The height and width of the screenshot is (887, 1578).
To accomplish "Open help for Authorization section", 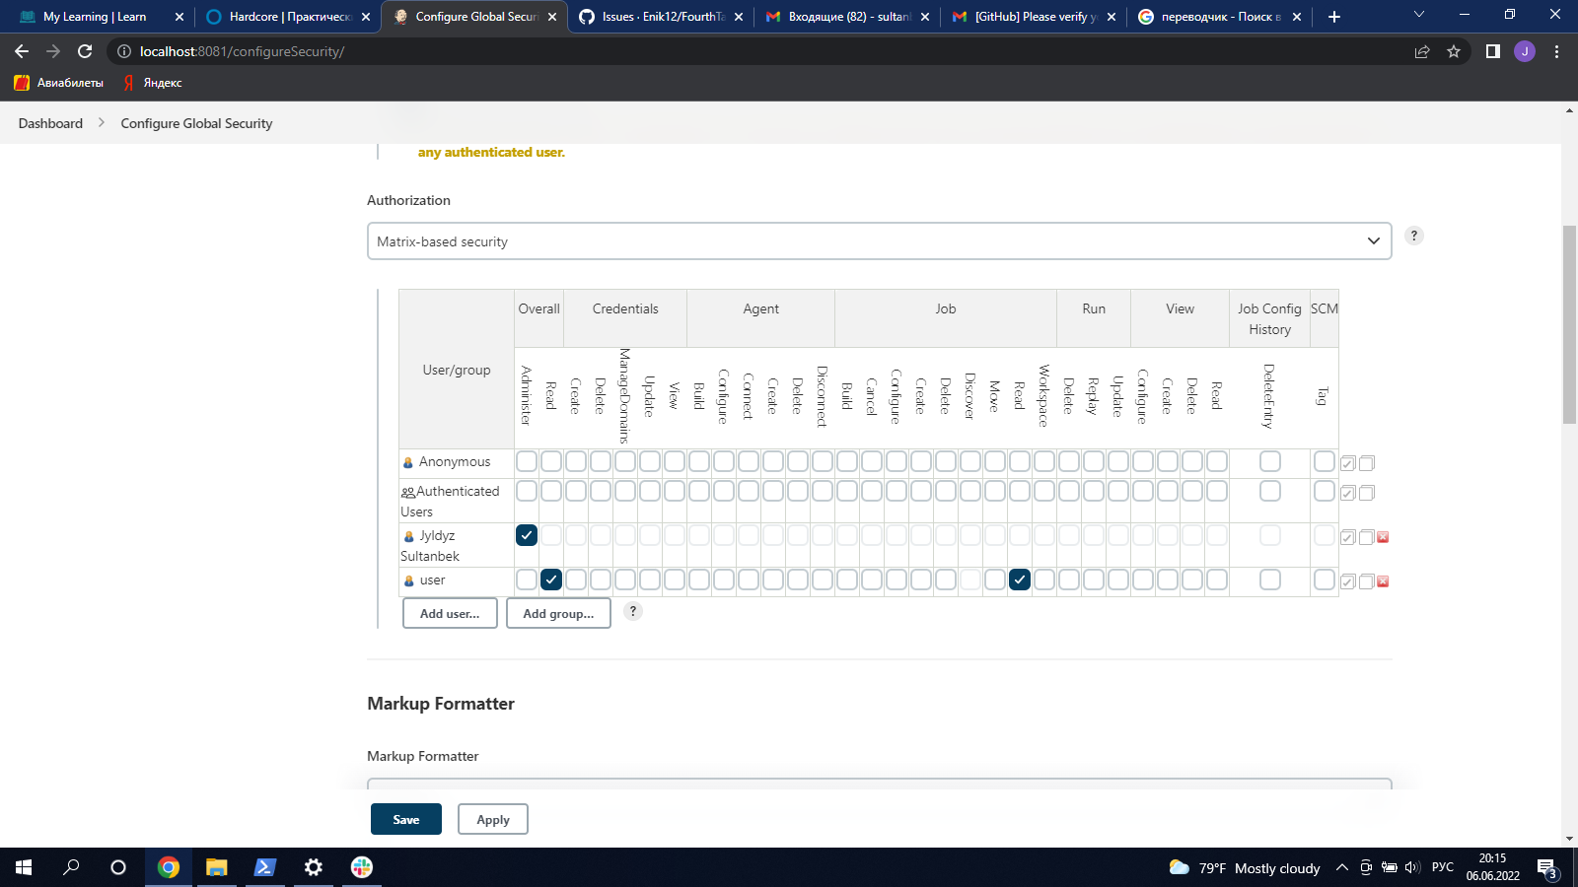I will click(x=1414, y=236).
